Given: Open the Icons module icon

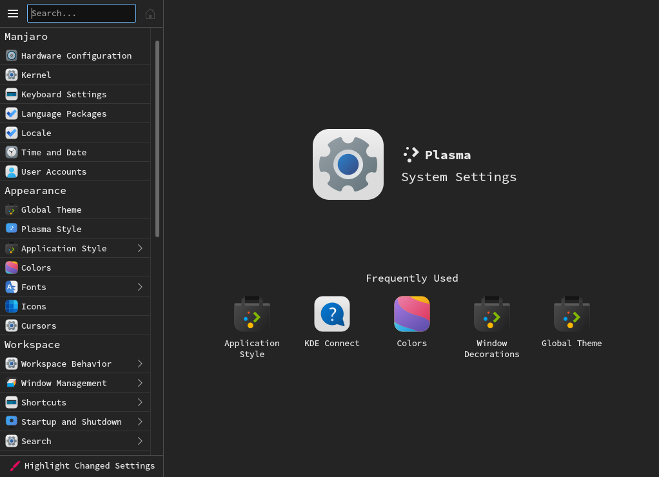Looking at the screenshot, I should click(x=12, y=306).
